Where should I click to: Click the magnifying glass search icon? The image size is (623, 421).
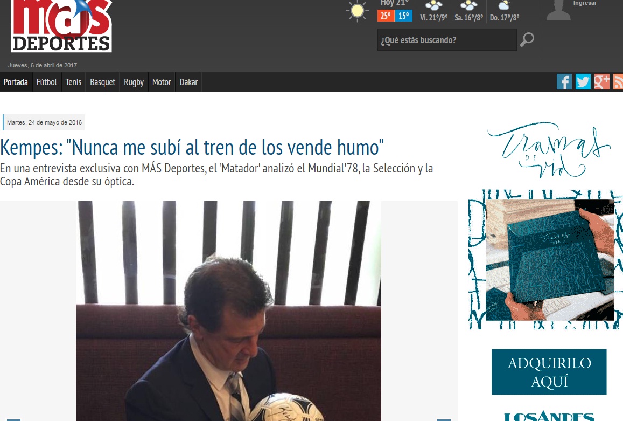point(527,40)
